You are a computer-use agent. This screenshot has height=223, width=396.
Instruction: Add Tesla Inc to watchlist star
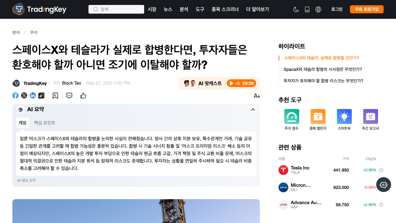[x=381, y=170]
